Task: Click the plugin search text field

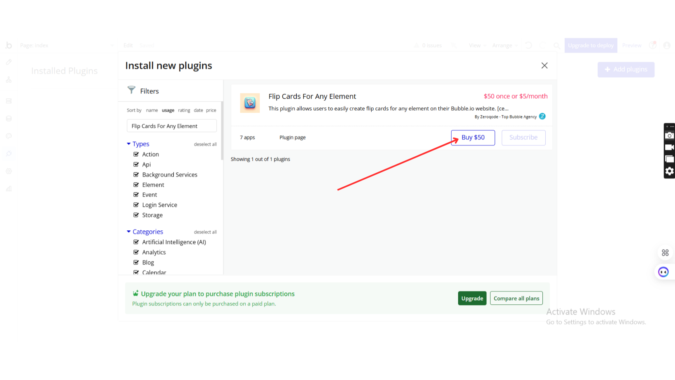Action: (172, 126)
